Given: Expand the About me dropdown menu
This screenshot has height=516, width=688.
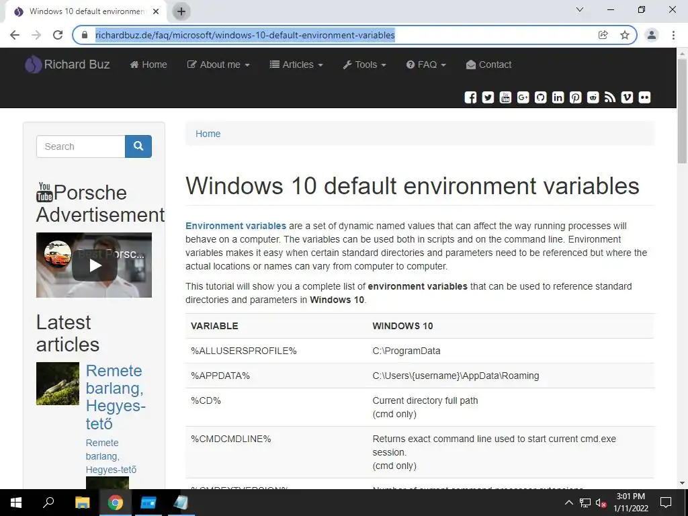Looking at the screenshot, I should coord(218,64).
